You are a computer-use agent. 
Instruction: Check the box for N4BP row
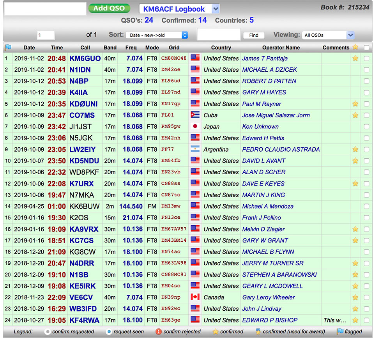click(x=367, y=81)
